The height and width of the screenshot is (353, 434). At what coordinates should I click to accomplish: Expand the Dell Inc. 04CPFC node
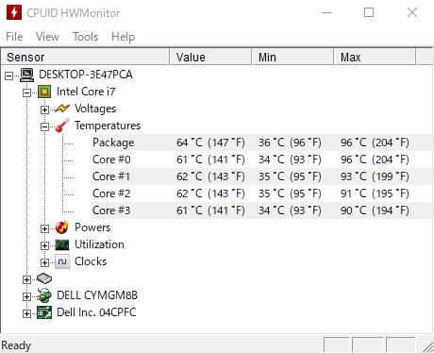26,313
